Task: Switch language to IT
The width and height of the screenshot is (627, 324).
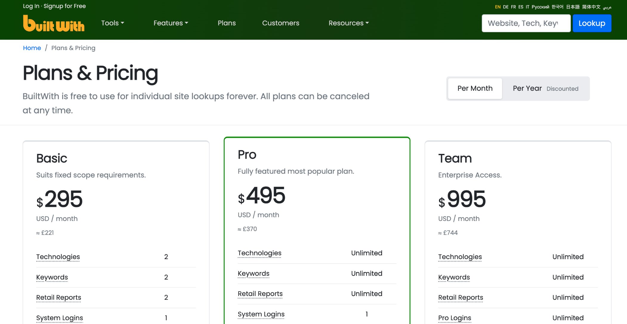Action: (527, 7)
